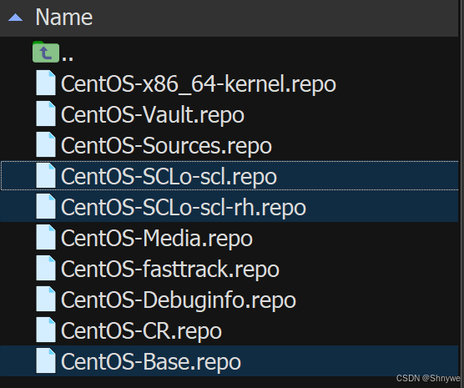Click the CentOS-CR.repo file icon
The height and width of the screenshot is (388, 464).
click(x=46, y=330)
